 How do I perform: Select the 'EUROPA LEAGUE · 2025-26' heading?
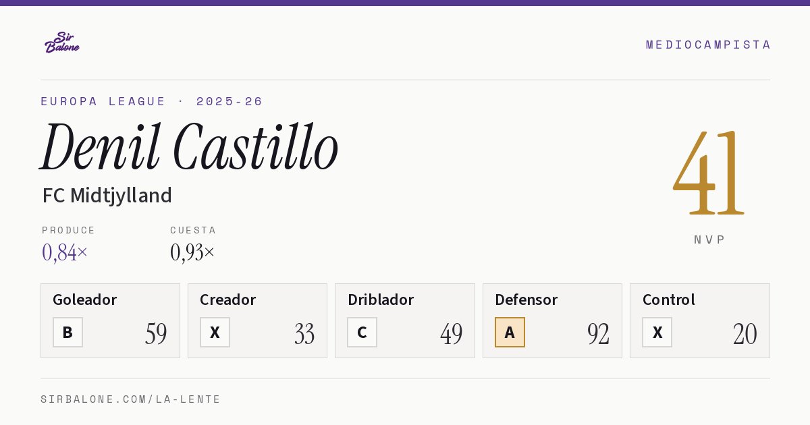tap(152, 101)
